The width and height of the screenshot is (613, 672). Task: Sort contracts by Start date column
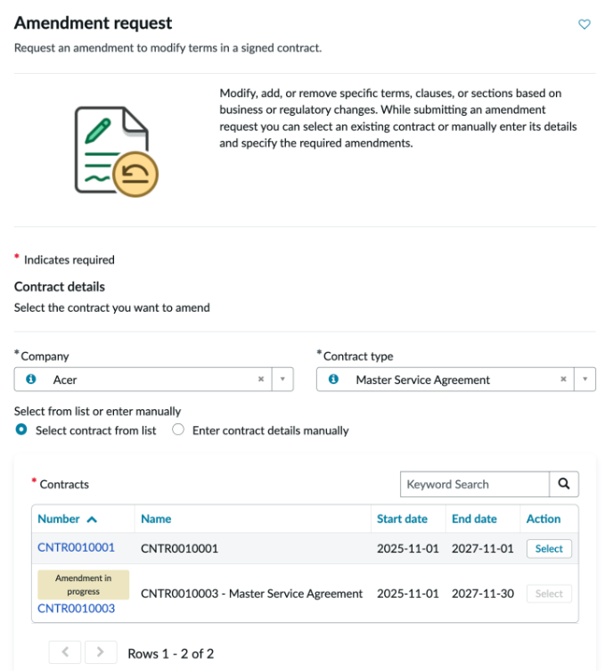click(402, 519)
